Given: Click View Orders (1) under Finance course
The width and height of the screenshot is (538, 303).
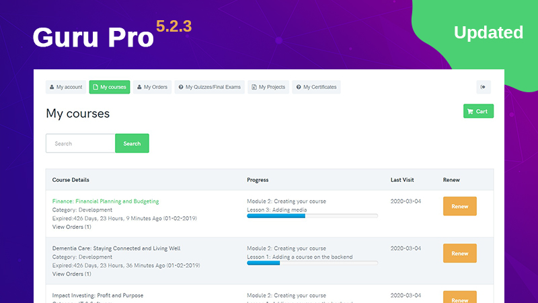Looking at the screenshot, I should (73, 227).
